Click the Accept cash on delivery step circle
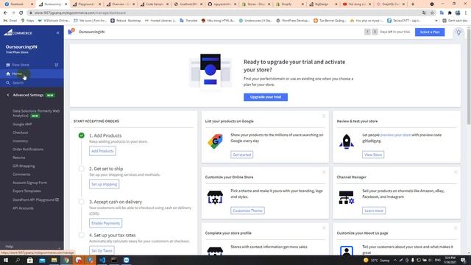This screenshot has width=471, height=265. tap(82, 202)
